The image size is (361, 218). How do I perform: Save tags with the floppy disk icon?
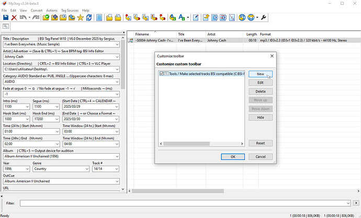pyautogui.click(x=6, y=17)
